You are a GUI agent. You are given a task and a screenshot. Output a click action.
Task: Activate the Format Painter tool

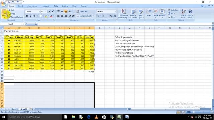pyautogui.click(x=16, y=17)
